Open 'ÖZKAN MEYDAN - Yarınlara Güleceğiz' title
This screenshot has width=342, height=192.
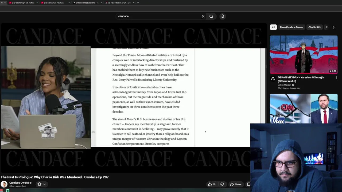click(x=301, y=79)
